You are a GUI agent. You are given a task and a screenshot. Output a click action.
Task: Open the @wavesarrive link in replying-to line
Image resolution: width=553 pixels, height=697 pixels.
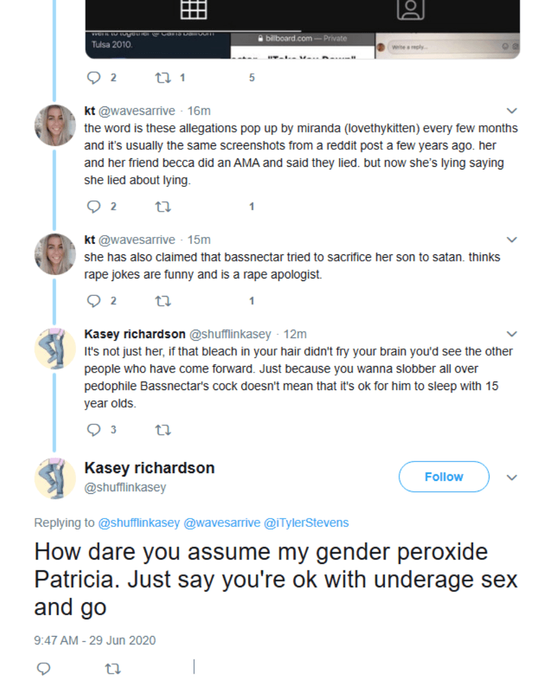(221, 522)
